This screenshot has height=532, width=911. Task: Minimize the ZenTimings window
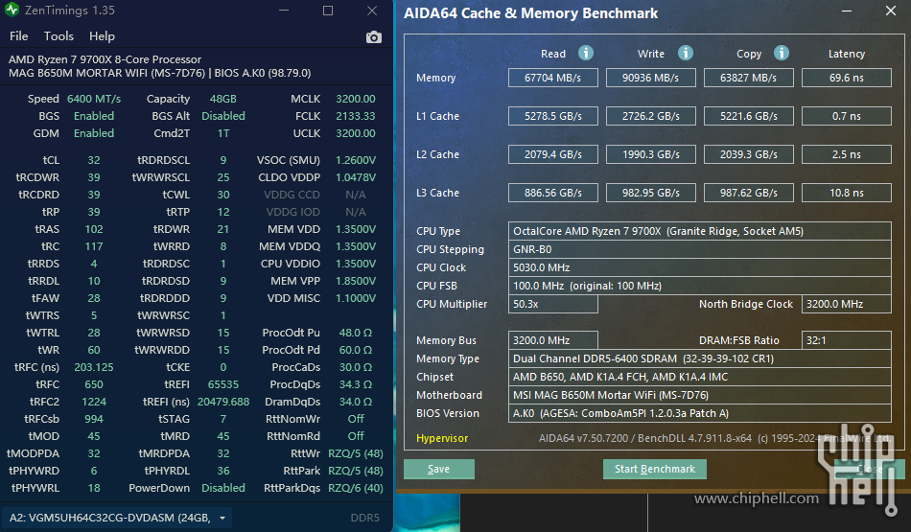point(284,11)
